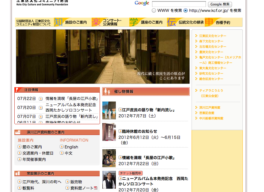Image resolution: width=264 pixels, height=192 pixels.
Task: Open 総合区民センター sidebar link
Action: pos(211,79)
